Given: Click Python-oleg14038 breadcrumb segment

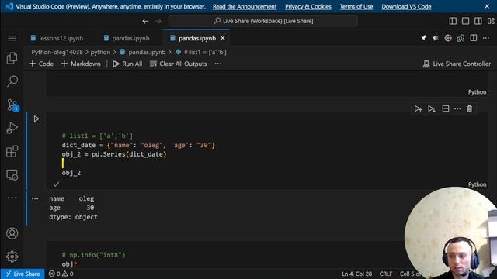Looking at the screenshot, I should [x=57, y=52].
